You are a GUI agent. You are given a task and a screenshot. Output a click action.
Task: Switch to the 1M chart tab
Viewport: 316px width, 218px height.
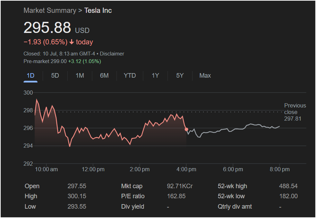coord(80,76)
